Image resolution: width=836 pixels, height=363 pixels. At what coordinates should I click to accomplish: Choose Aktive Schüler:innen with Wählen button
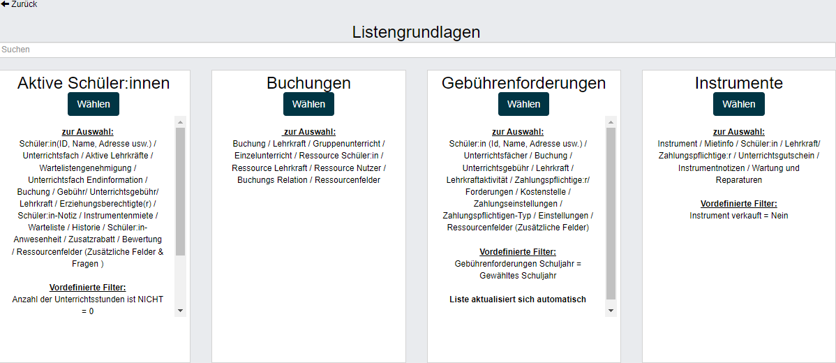click(x=94, y=104)
